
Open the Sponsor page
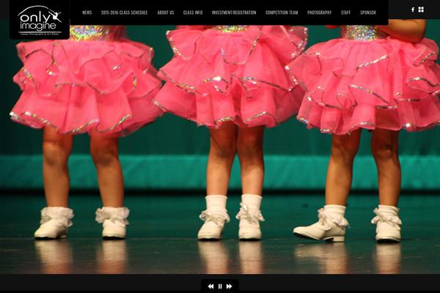click(x=368, y=12)
